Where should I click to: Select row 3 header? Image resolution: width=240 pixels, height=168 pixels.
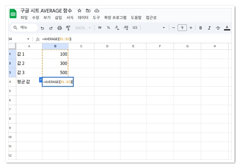pyautogui.click(x=12, y=72)
